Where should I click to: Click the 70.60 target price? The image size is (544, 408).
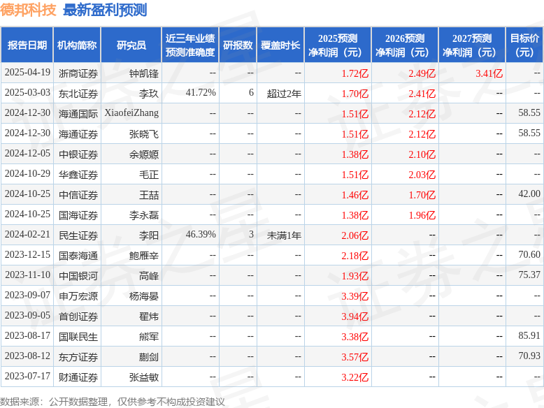tap(529, 255)
